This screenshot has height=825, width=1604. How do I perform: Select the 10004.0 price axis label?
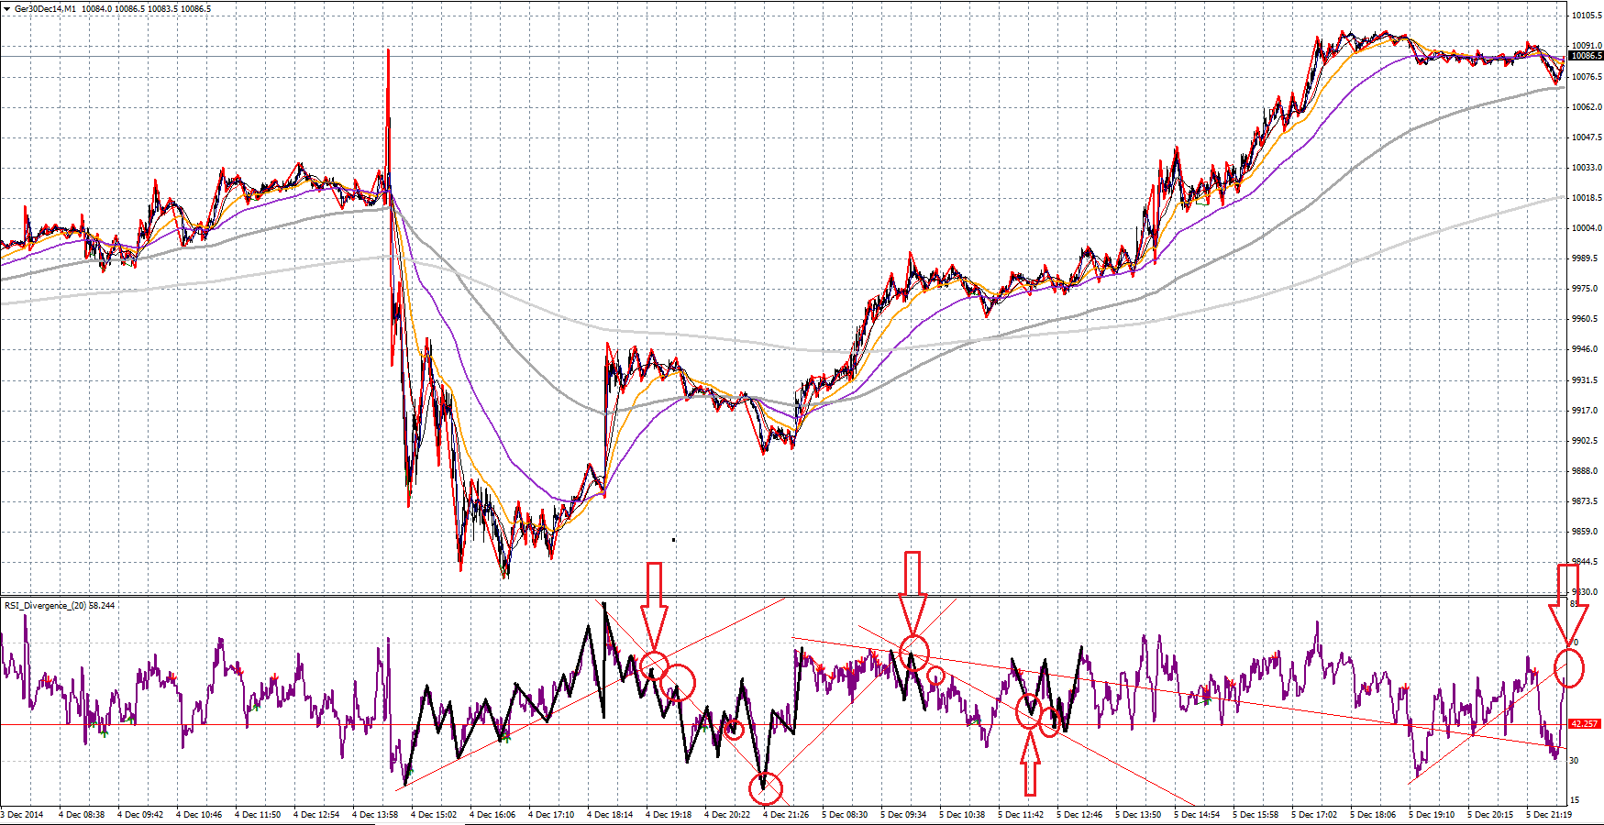point(1587,228)
